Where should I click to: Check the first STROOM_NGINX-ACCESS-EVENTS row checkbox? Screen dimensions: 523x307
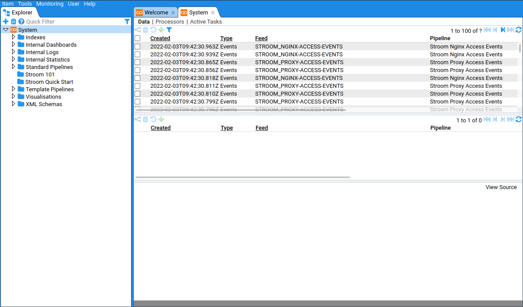tap(138, 47)
